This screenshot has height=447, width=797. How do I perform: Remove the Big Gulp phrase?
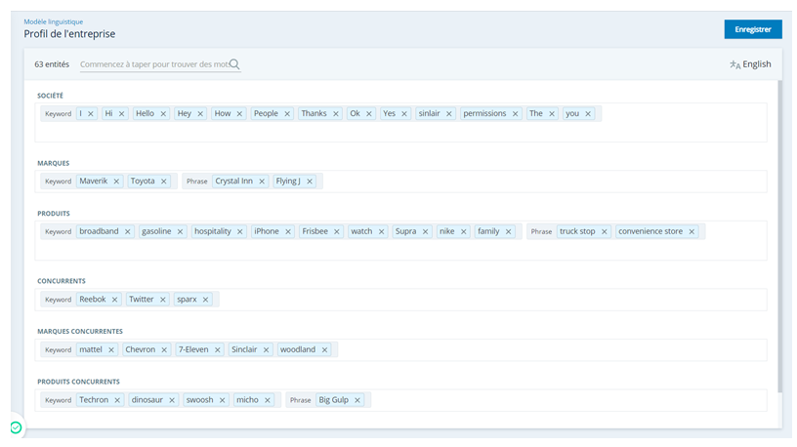(x=357, y=400)
